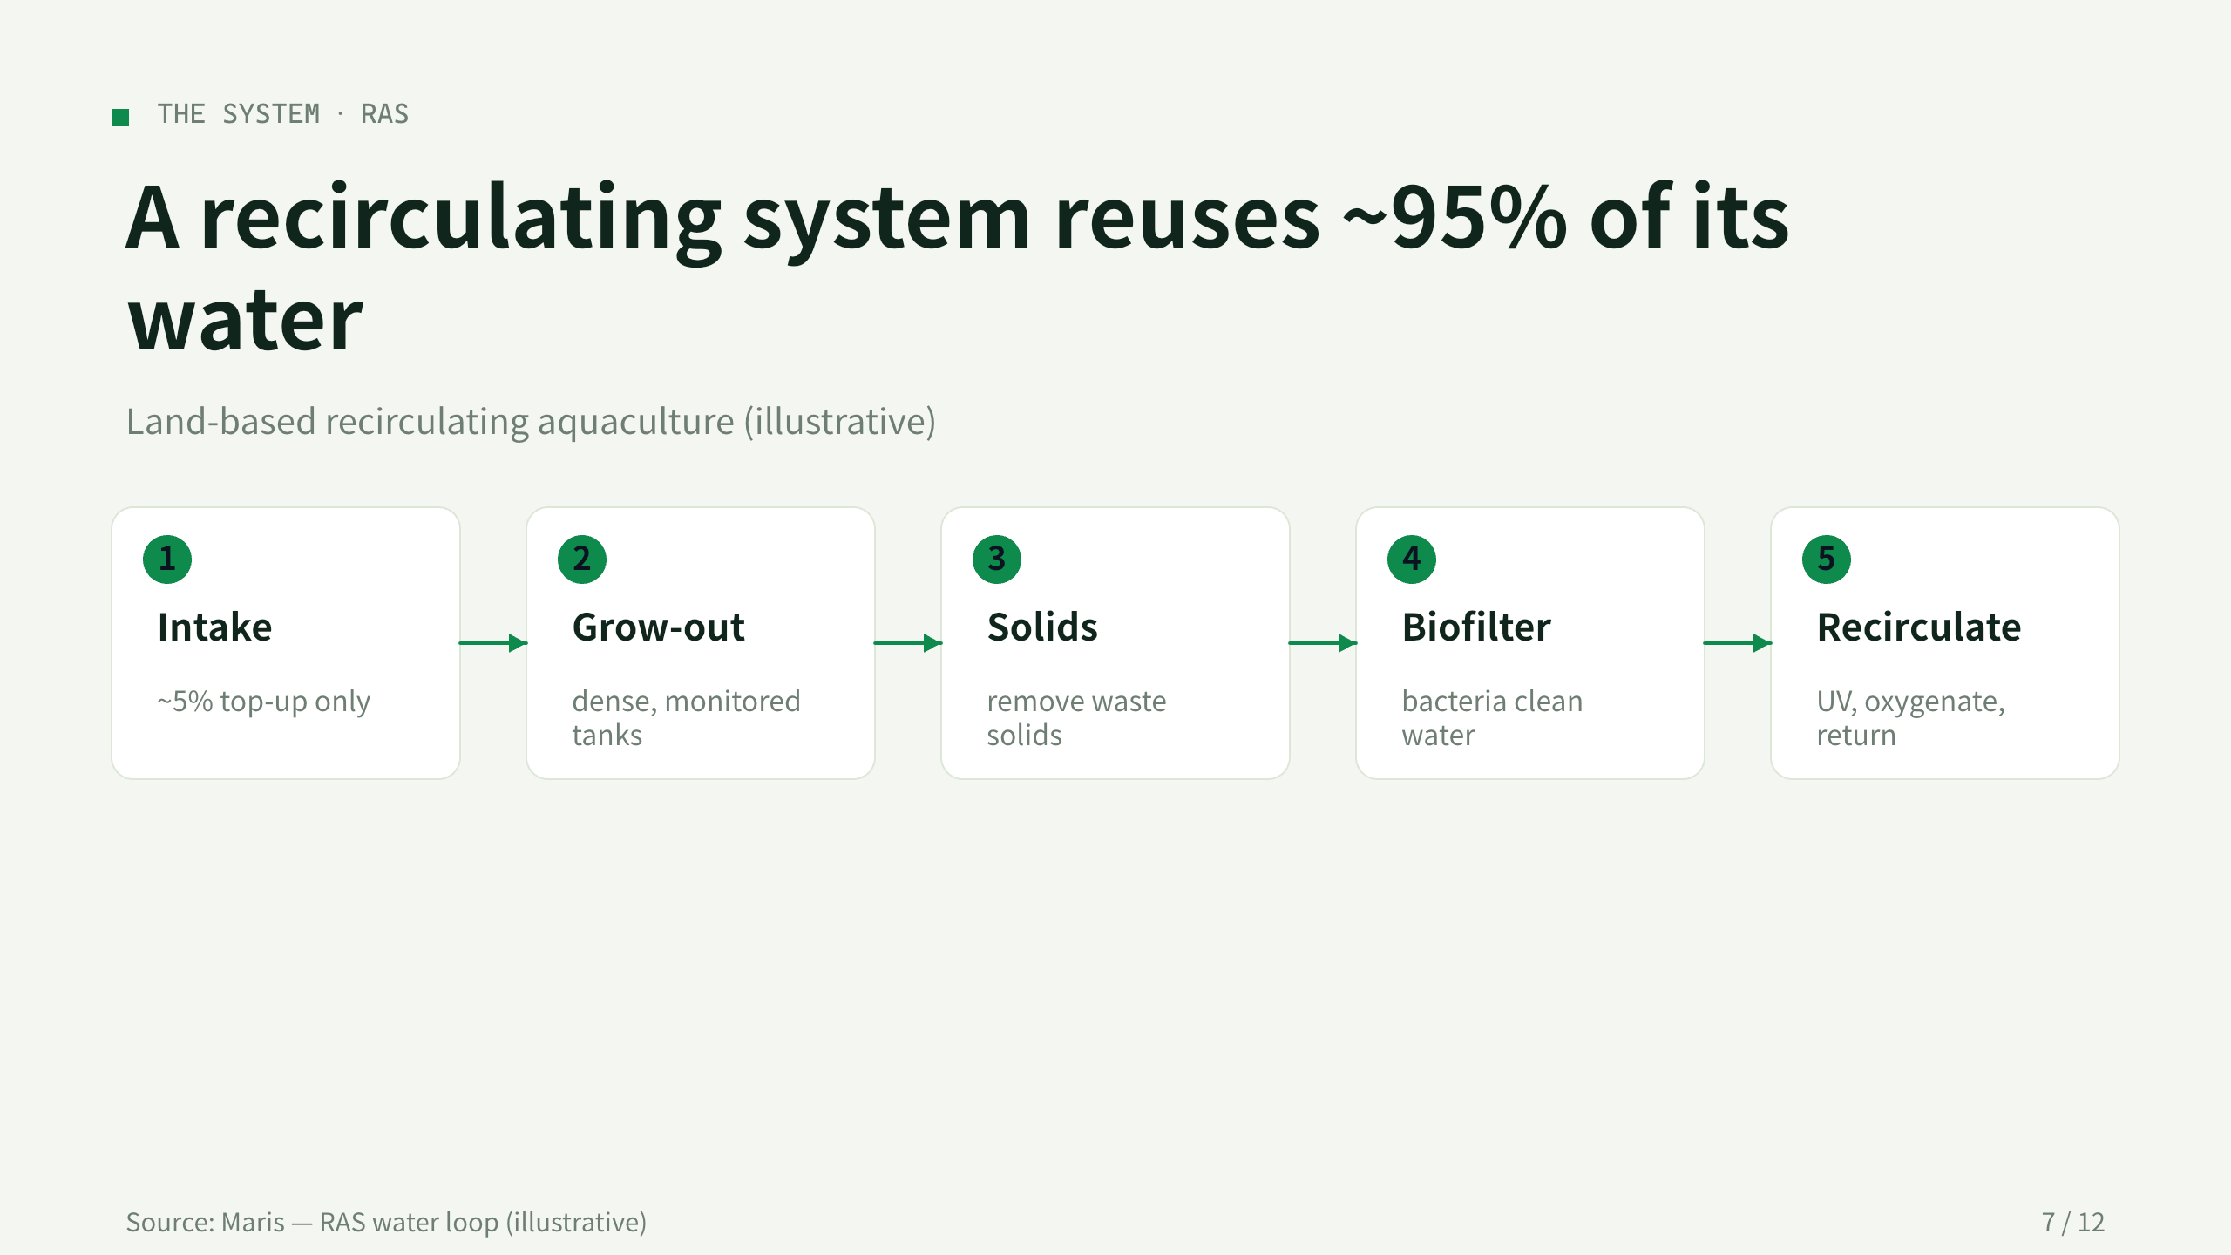Click the slide title about reusing ~95% water
2231x1255 pixels.
(x=958, y=268)
